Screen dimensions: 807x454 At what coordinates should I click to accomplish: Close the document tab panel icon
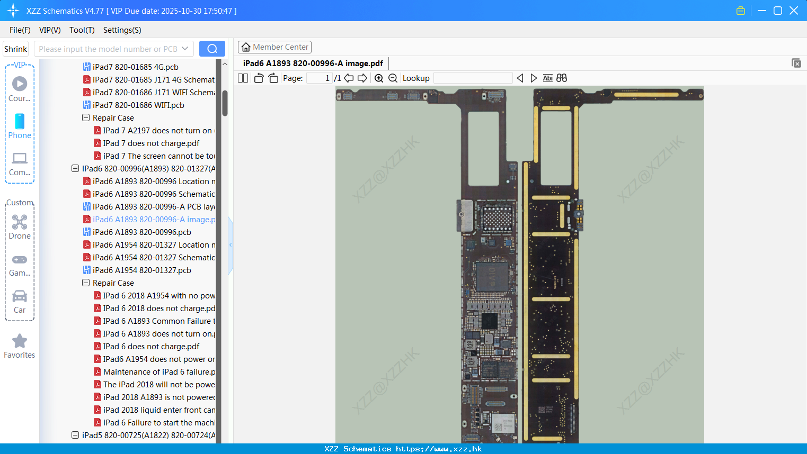pyautogui.click(x=796, y=63)
